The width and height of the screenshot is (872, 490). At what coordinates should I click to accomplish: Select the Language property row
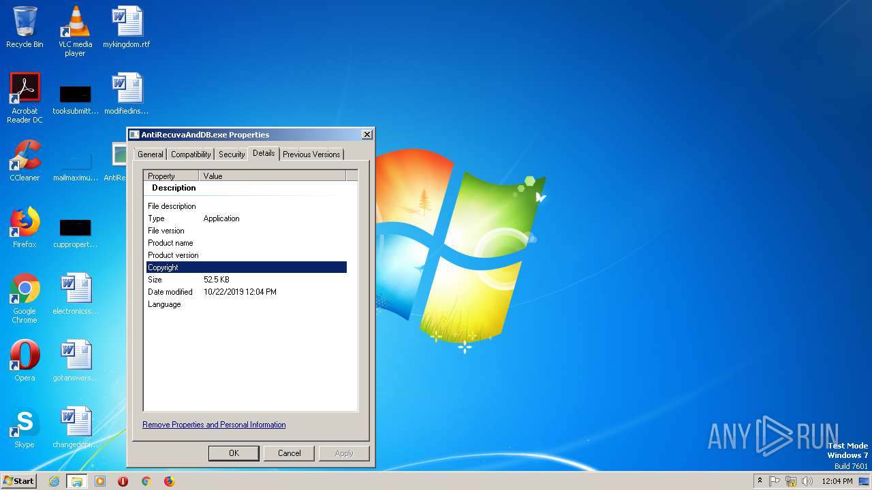(247, 304)
